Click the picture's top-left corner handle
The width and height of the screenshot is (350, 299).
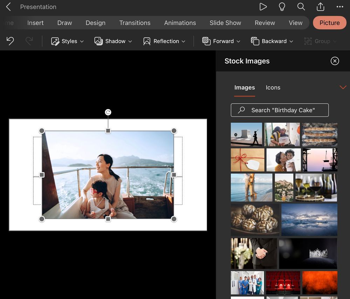42,131
